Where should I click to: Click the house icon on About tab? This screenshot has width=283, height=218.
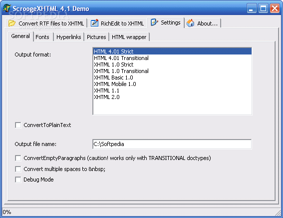pyautogui.click(x=190, y=23)
